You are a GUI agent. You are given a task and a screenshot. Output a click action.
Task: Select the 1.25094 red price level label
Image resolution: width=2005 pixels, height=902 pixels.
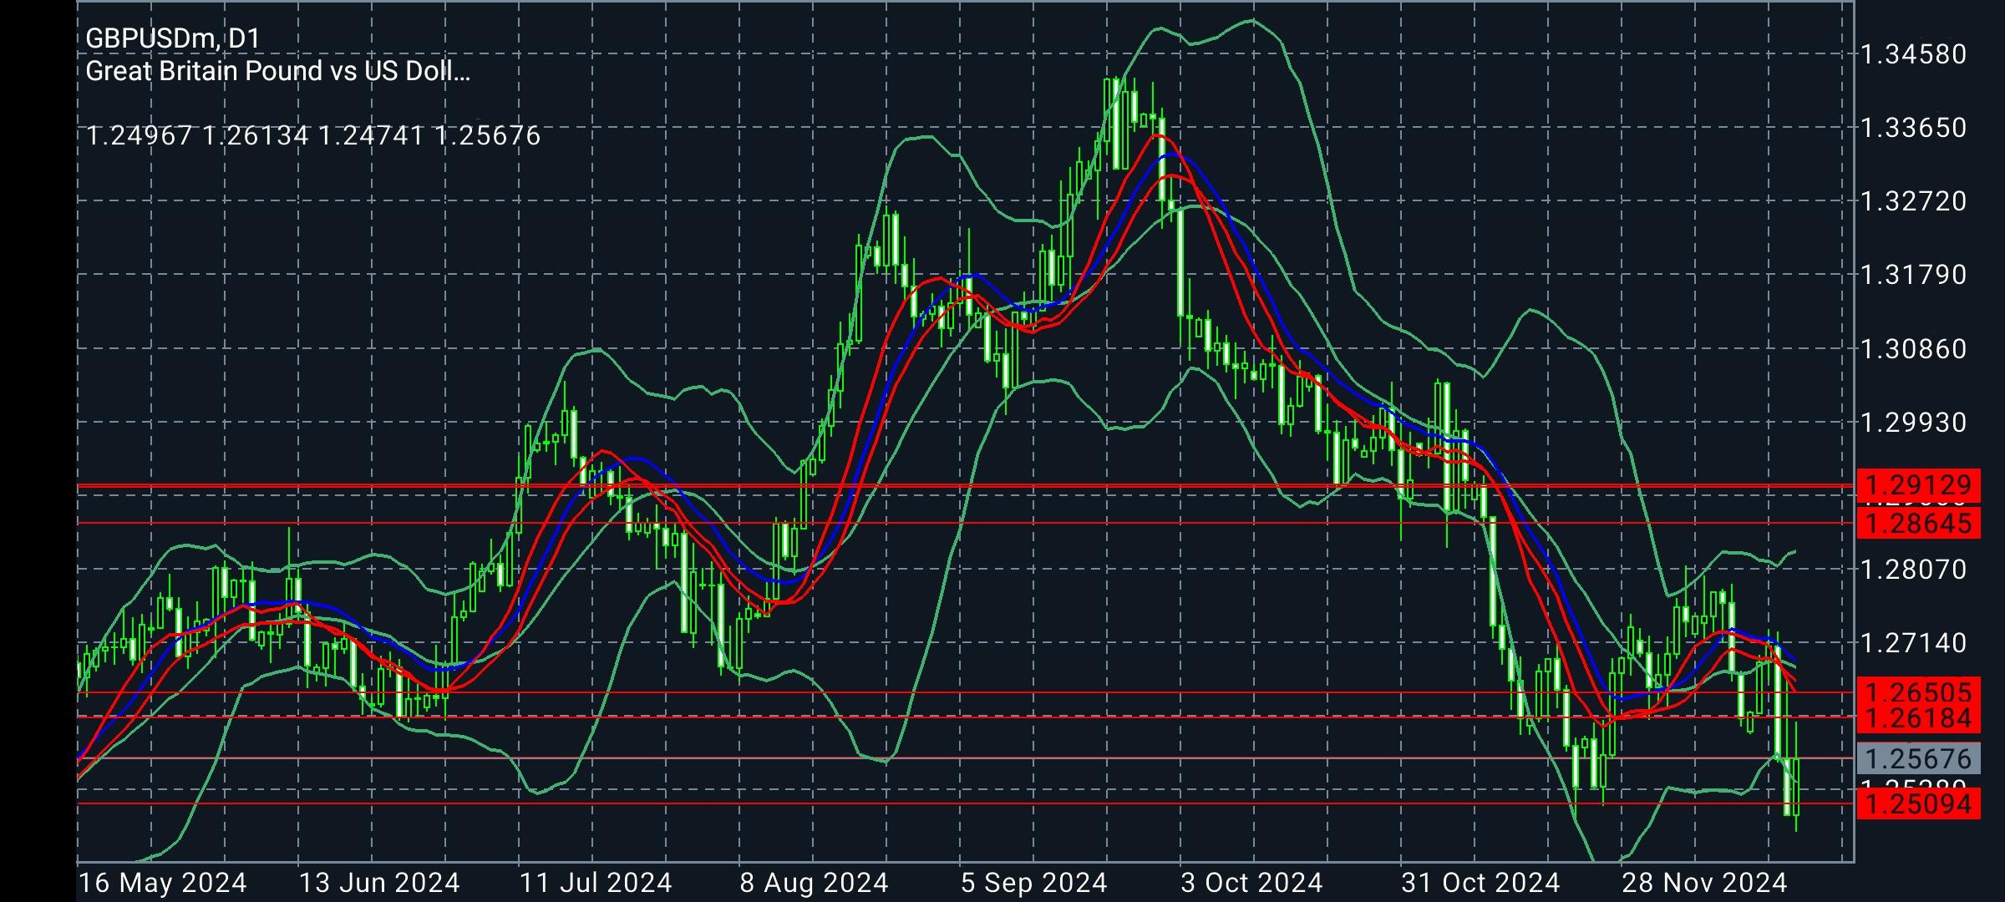(x=1918, y=804)
